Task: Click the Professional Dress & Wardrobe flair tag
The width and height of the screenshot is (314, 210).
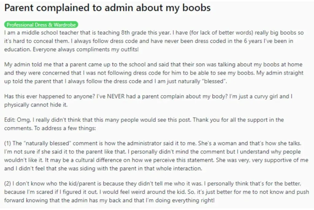Action: point(41,25)
